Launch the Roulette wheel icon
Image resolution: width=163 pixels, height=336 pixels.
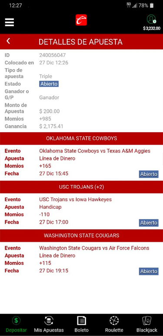(114, 321)
